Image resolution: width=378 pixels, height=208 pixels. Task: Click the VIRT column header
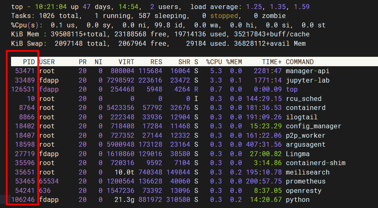pyautogui.click(x=126, y=62)
